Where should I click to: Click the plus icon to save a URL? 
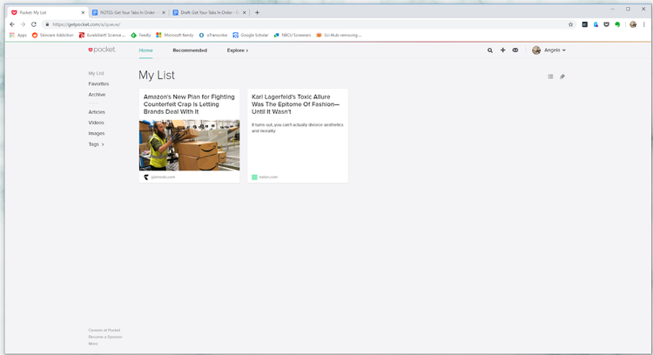pyautogui.click(x=502, y=50)
